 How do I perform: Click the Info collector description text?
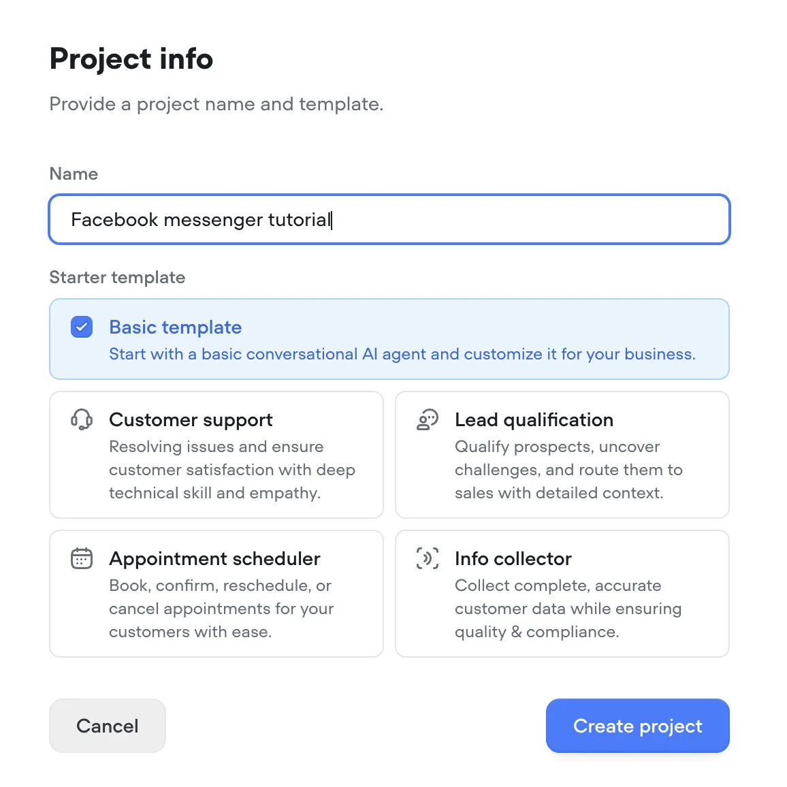pyautogui.click(x=568, y=609)
